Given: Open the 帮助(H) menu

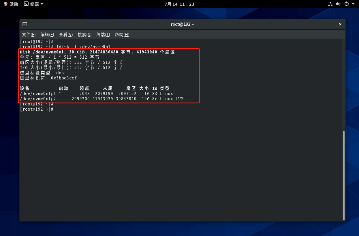Looking at the screenshot, I should (x=122, y=35).
